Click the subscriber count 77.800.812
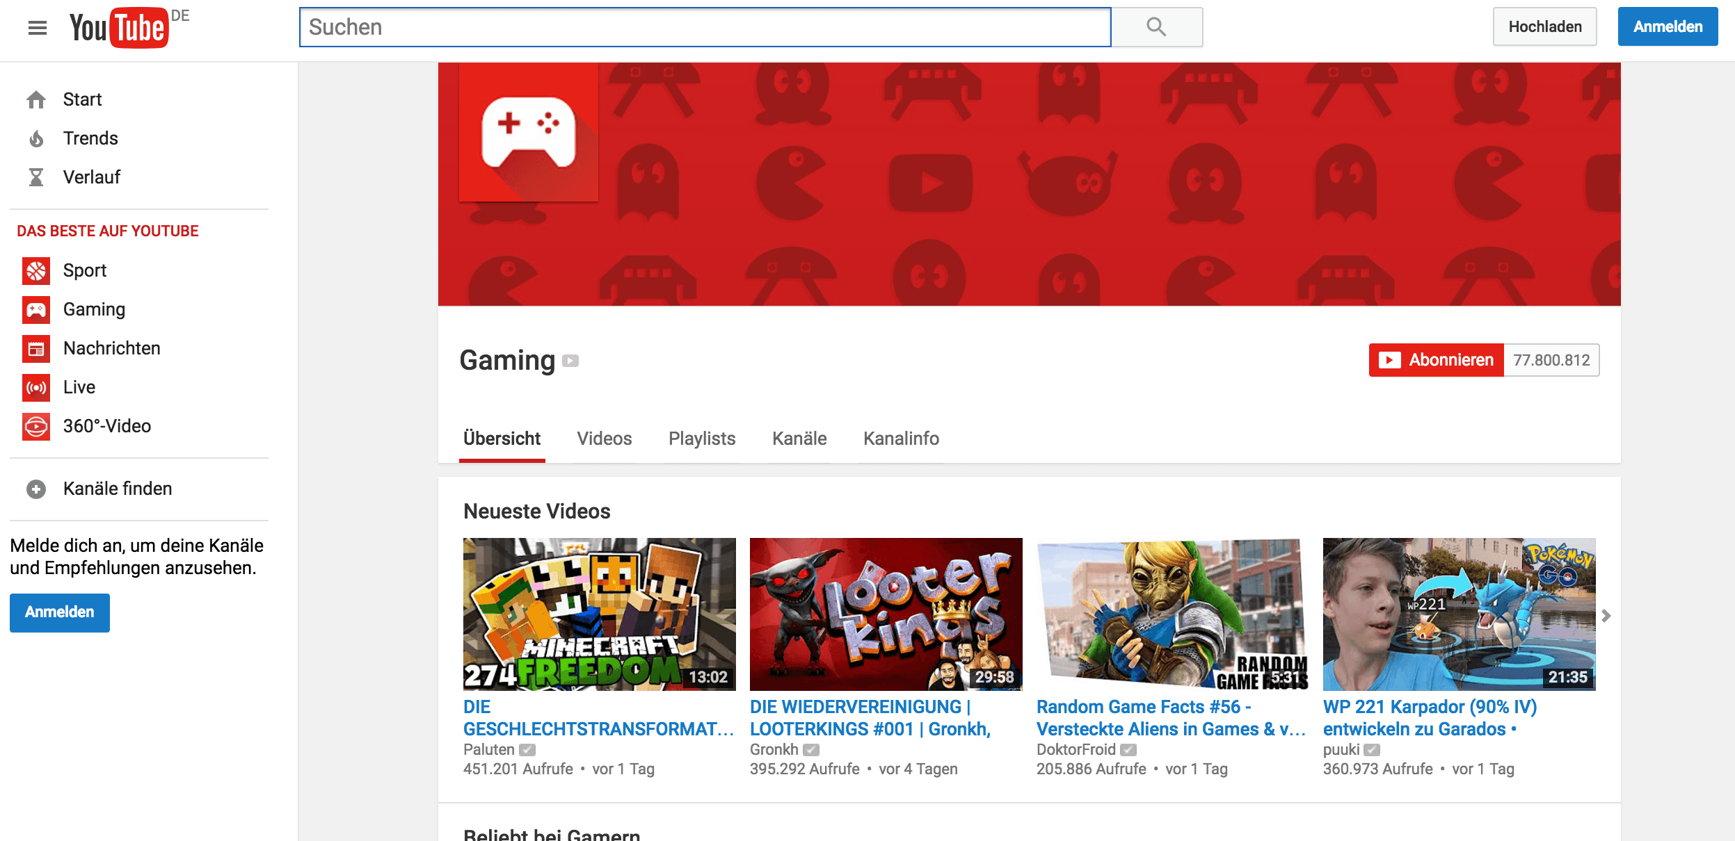1735x841 pixels. pos(1551,360)
